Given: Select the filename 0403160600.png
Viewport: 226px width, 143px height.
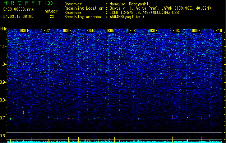Looking at the screenshot, I should click(x=18, y=9).
